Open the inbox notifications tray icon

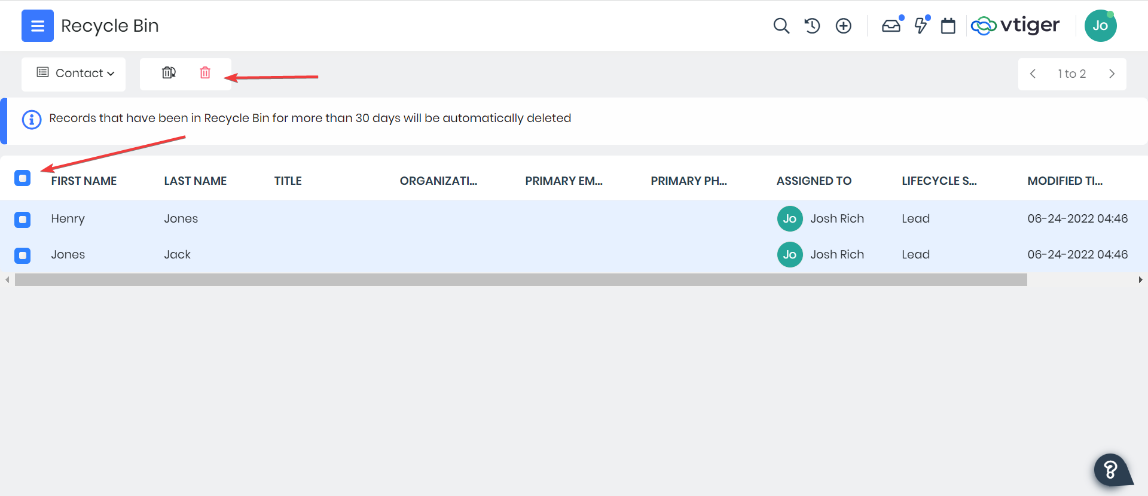point(891,26)
